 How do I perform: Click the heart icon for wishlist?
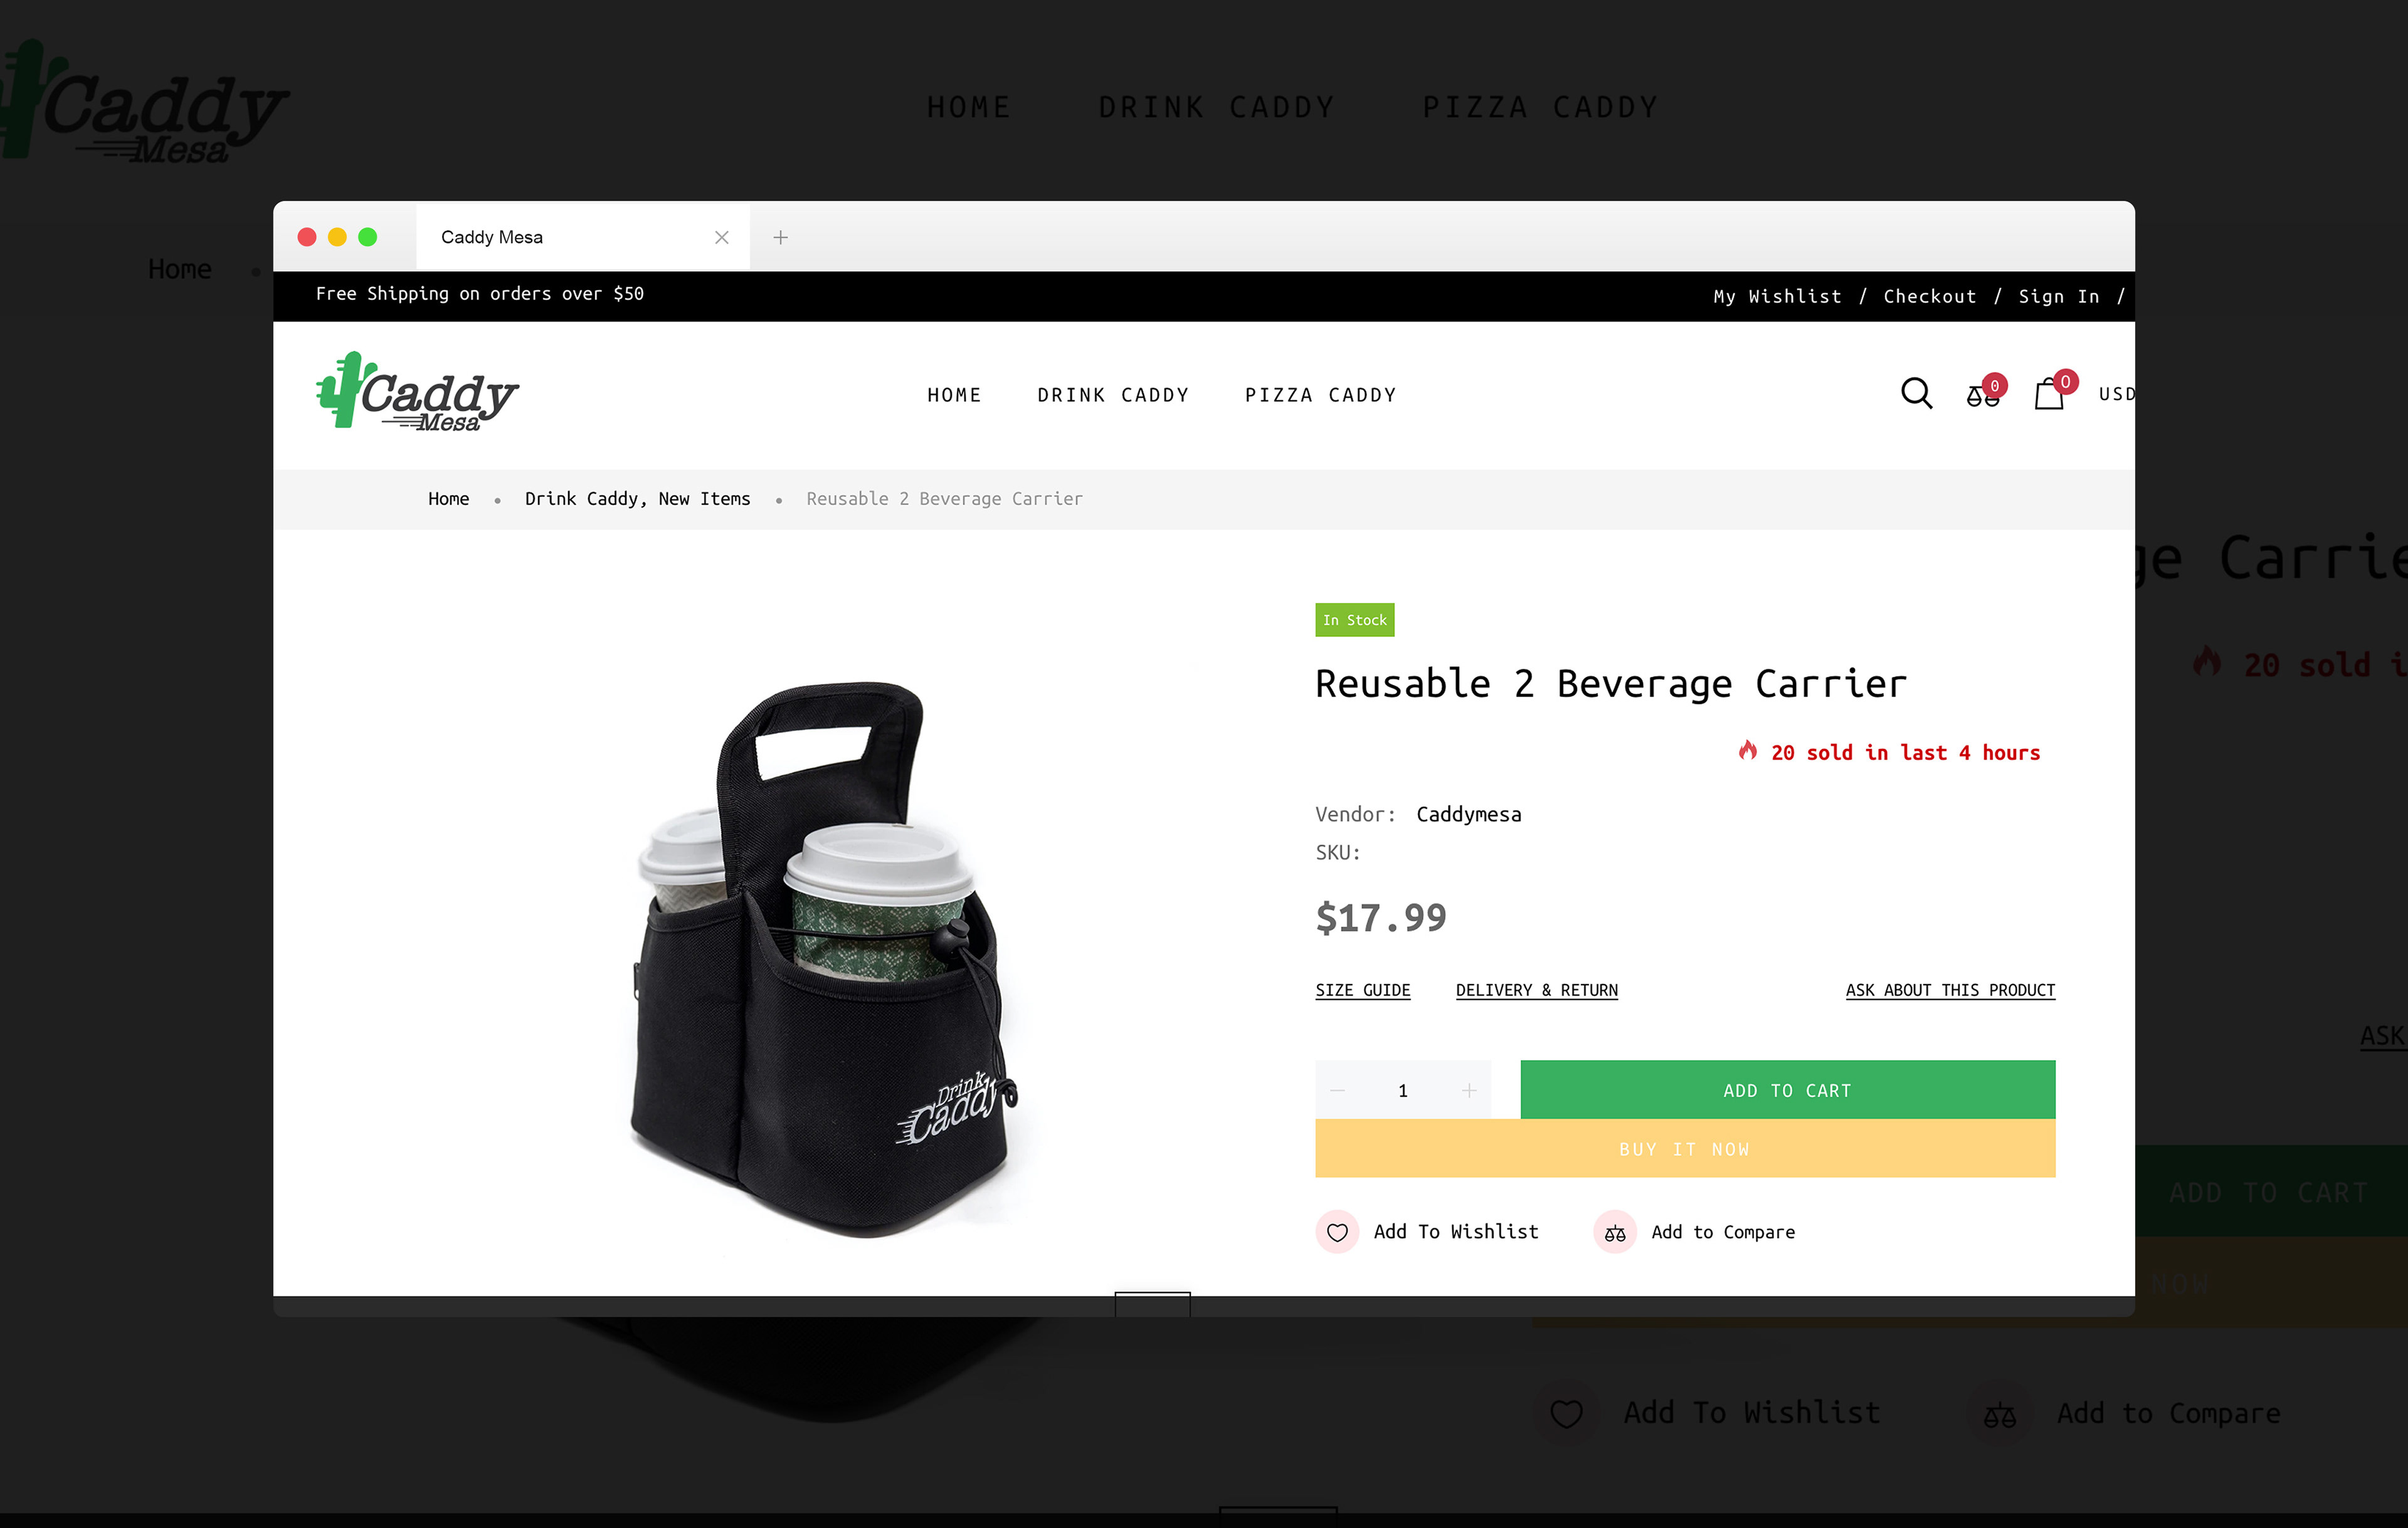pos(1337,1232)
